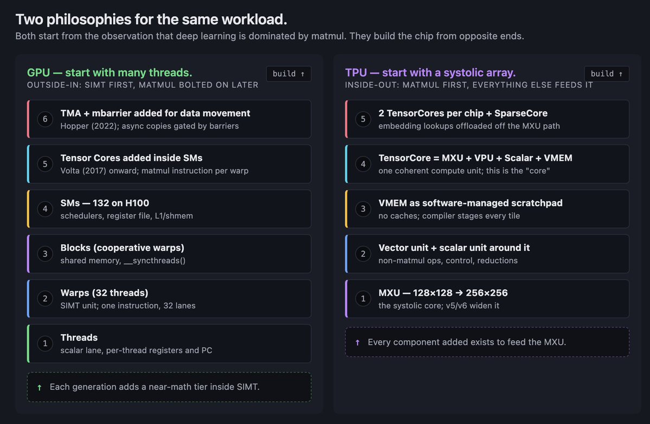
Task: Click the TPU panel build button
Action: tap(606, 74)
